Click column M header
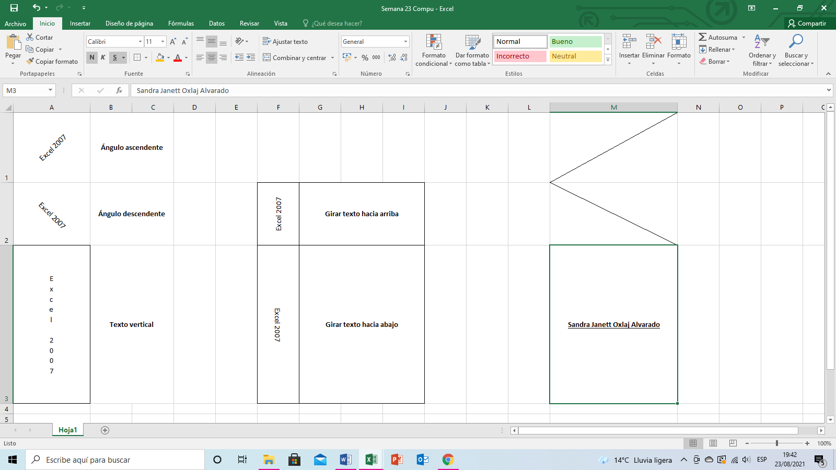 (613, 107)
